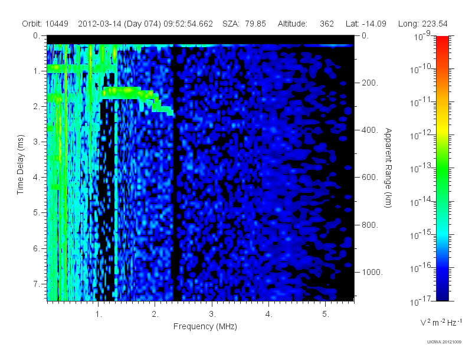Image resolution: width=472 pixels, height=354 pixels.
Task: Click the 600. apparent range tick label
Action: [370, 178]
